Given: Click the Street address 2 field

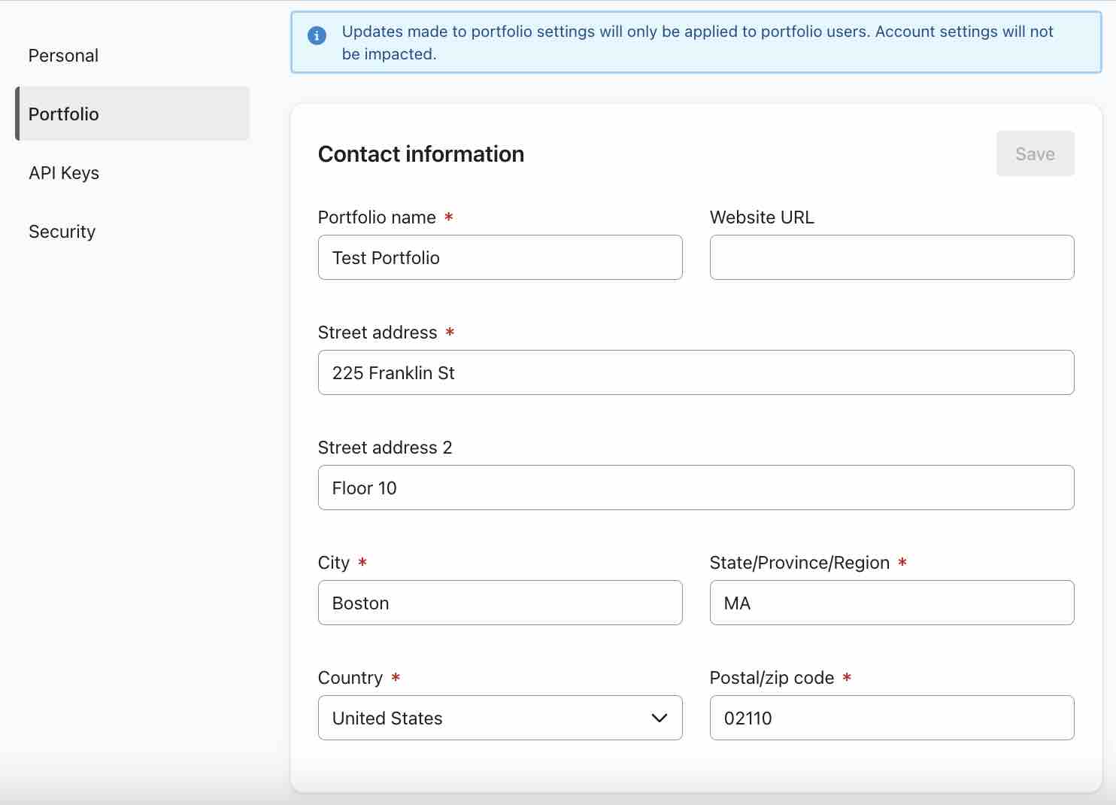Looking at the screenshot, I should point(696,488).
